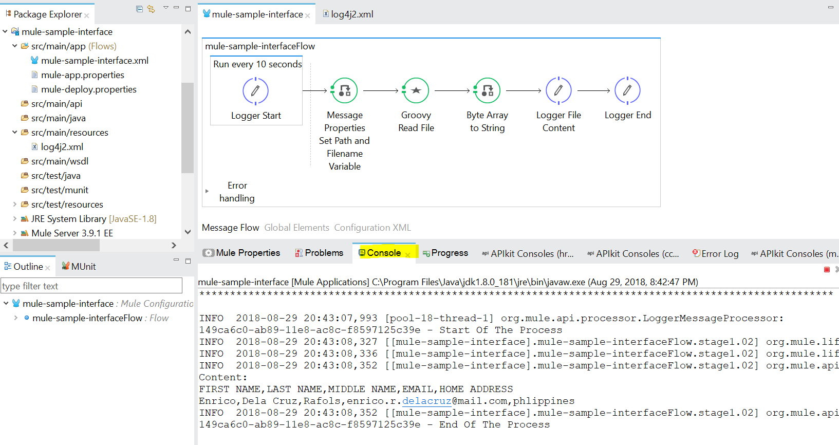The width and height of the screenshot is (839, 445).
Task: Switch to the Configuration XML view
Action: [x=372, y=228]
